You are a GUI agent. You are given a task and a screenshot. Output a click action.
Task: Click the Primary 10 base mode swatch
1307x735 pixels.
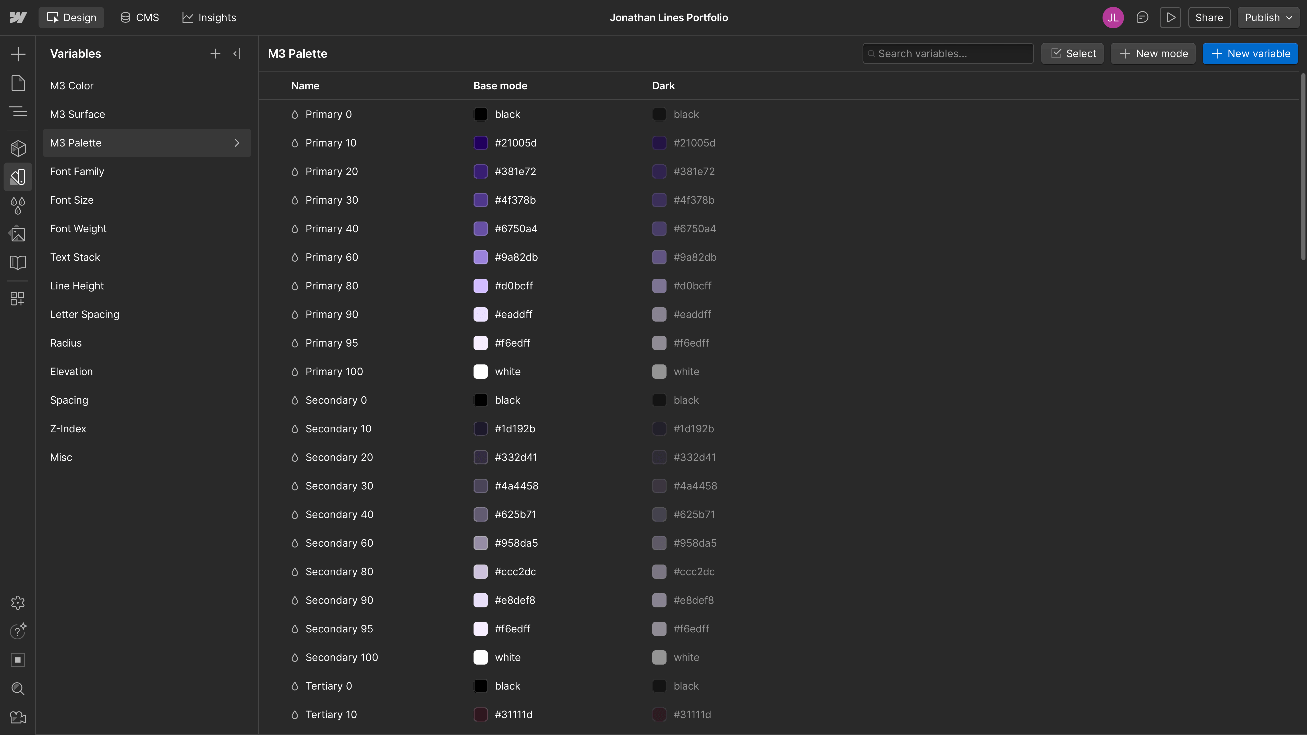pyautogui.click(x=480, y=143)
